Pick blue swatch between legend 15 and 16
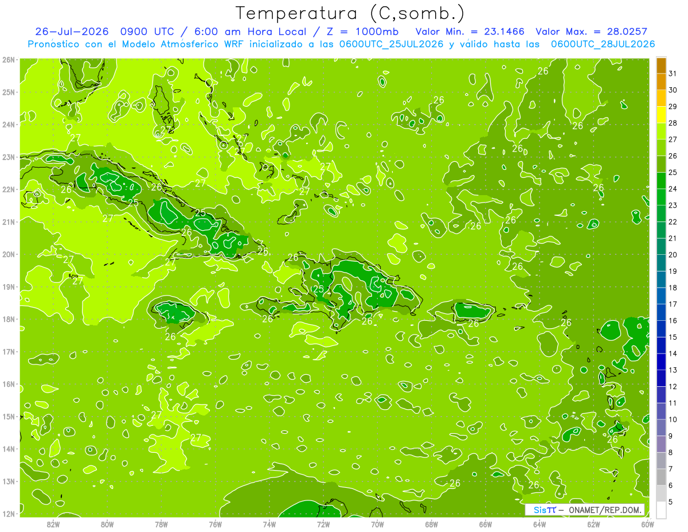Screen dimensions: 688x532 click(661, 329)
